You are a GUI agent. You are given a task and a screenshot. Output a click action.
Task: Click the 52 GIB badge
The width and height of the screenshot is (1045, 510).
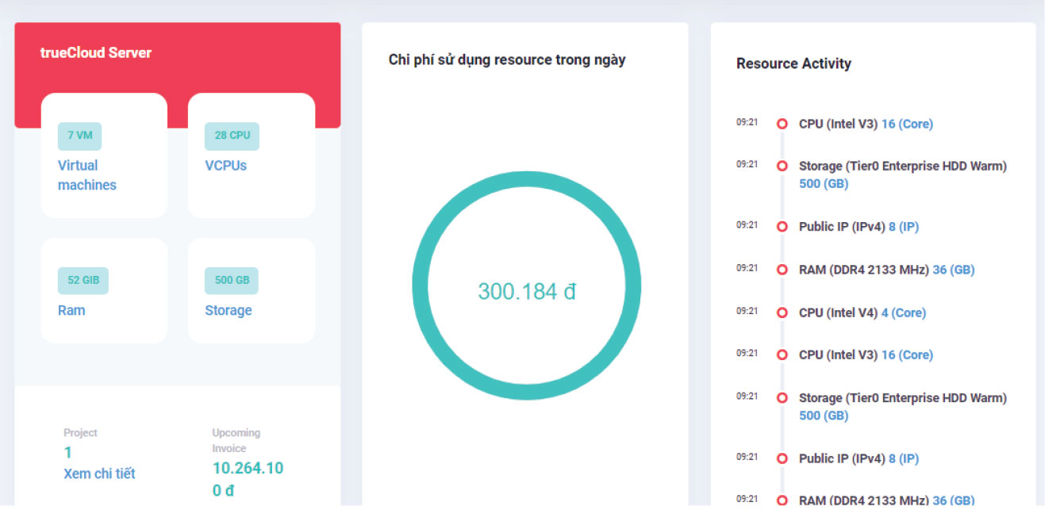83,280
